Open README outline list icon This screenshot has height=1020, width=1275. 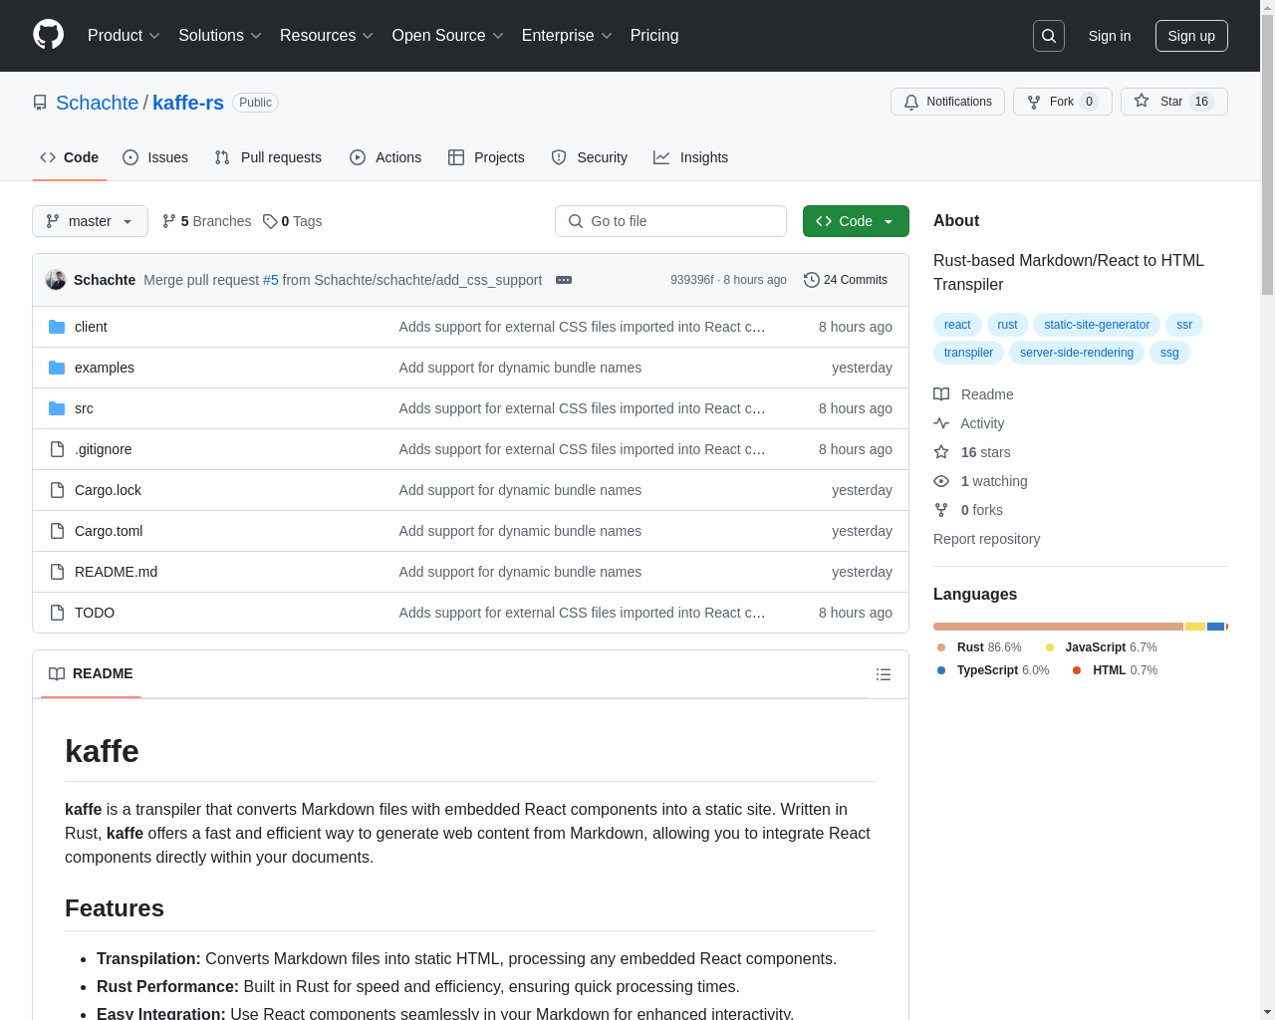pos(883,674)
